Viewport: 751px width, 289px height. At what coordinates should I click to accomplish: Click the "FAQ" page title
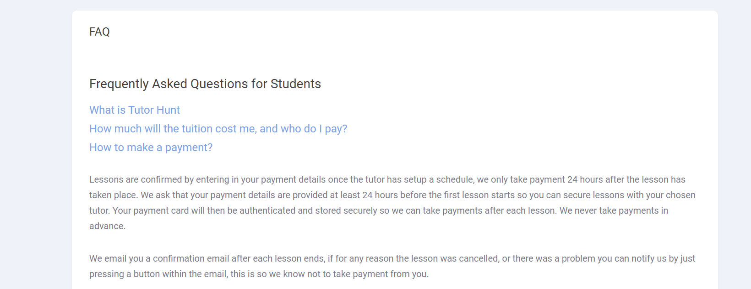(x=99, y=32)
